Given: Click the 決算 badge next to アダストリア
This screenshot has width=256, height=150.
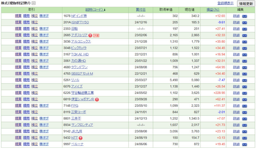Looking at the screenshot, I should coord(96,35).
